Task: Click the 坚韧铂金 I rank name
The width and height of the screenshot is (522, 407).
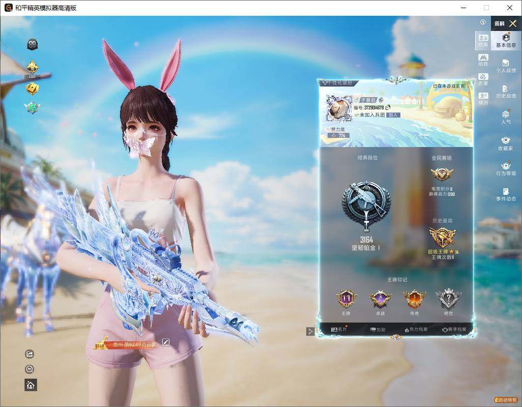Action: (x=366, y=248)
